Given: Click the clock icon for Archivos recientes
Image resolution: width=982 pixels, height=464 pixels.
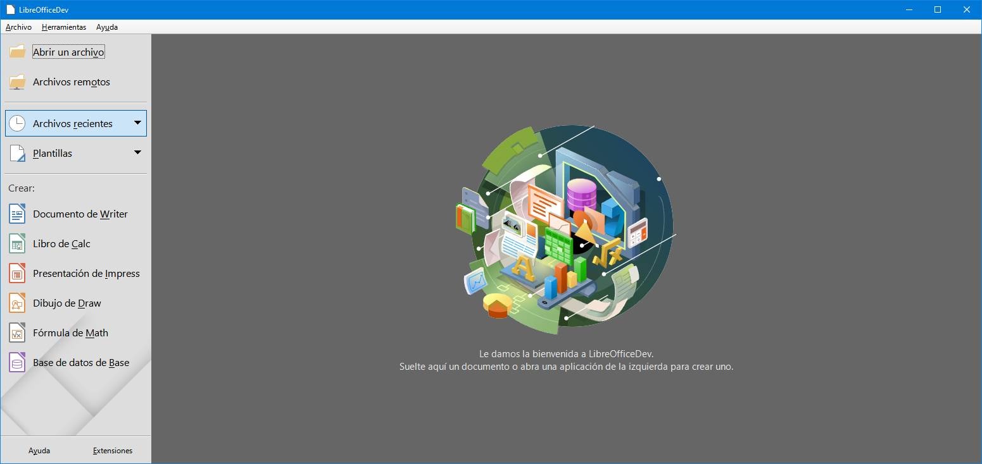Looking at the screenshot, I should 17,123.
